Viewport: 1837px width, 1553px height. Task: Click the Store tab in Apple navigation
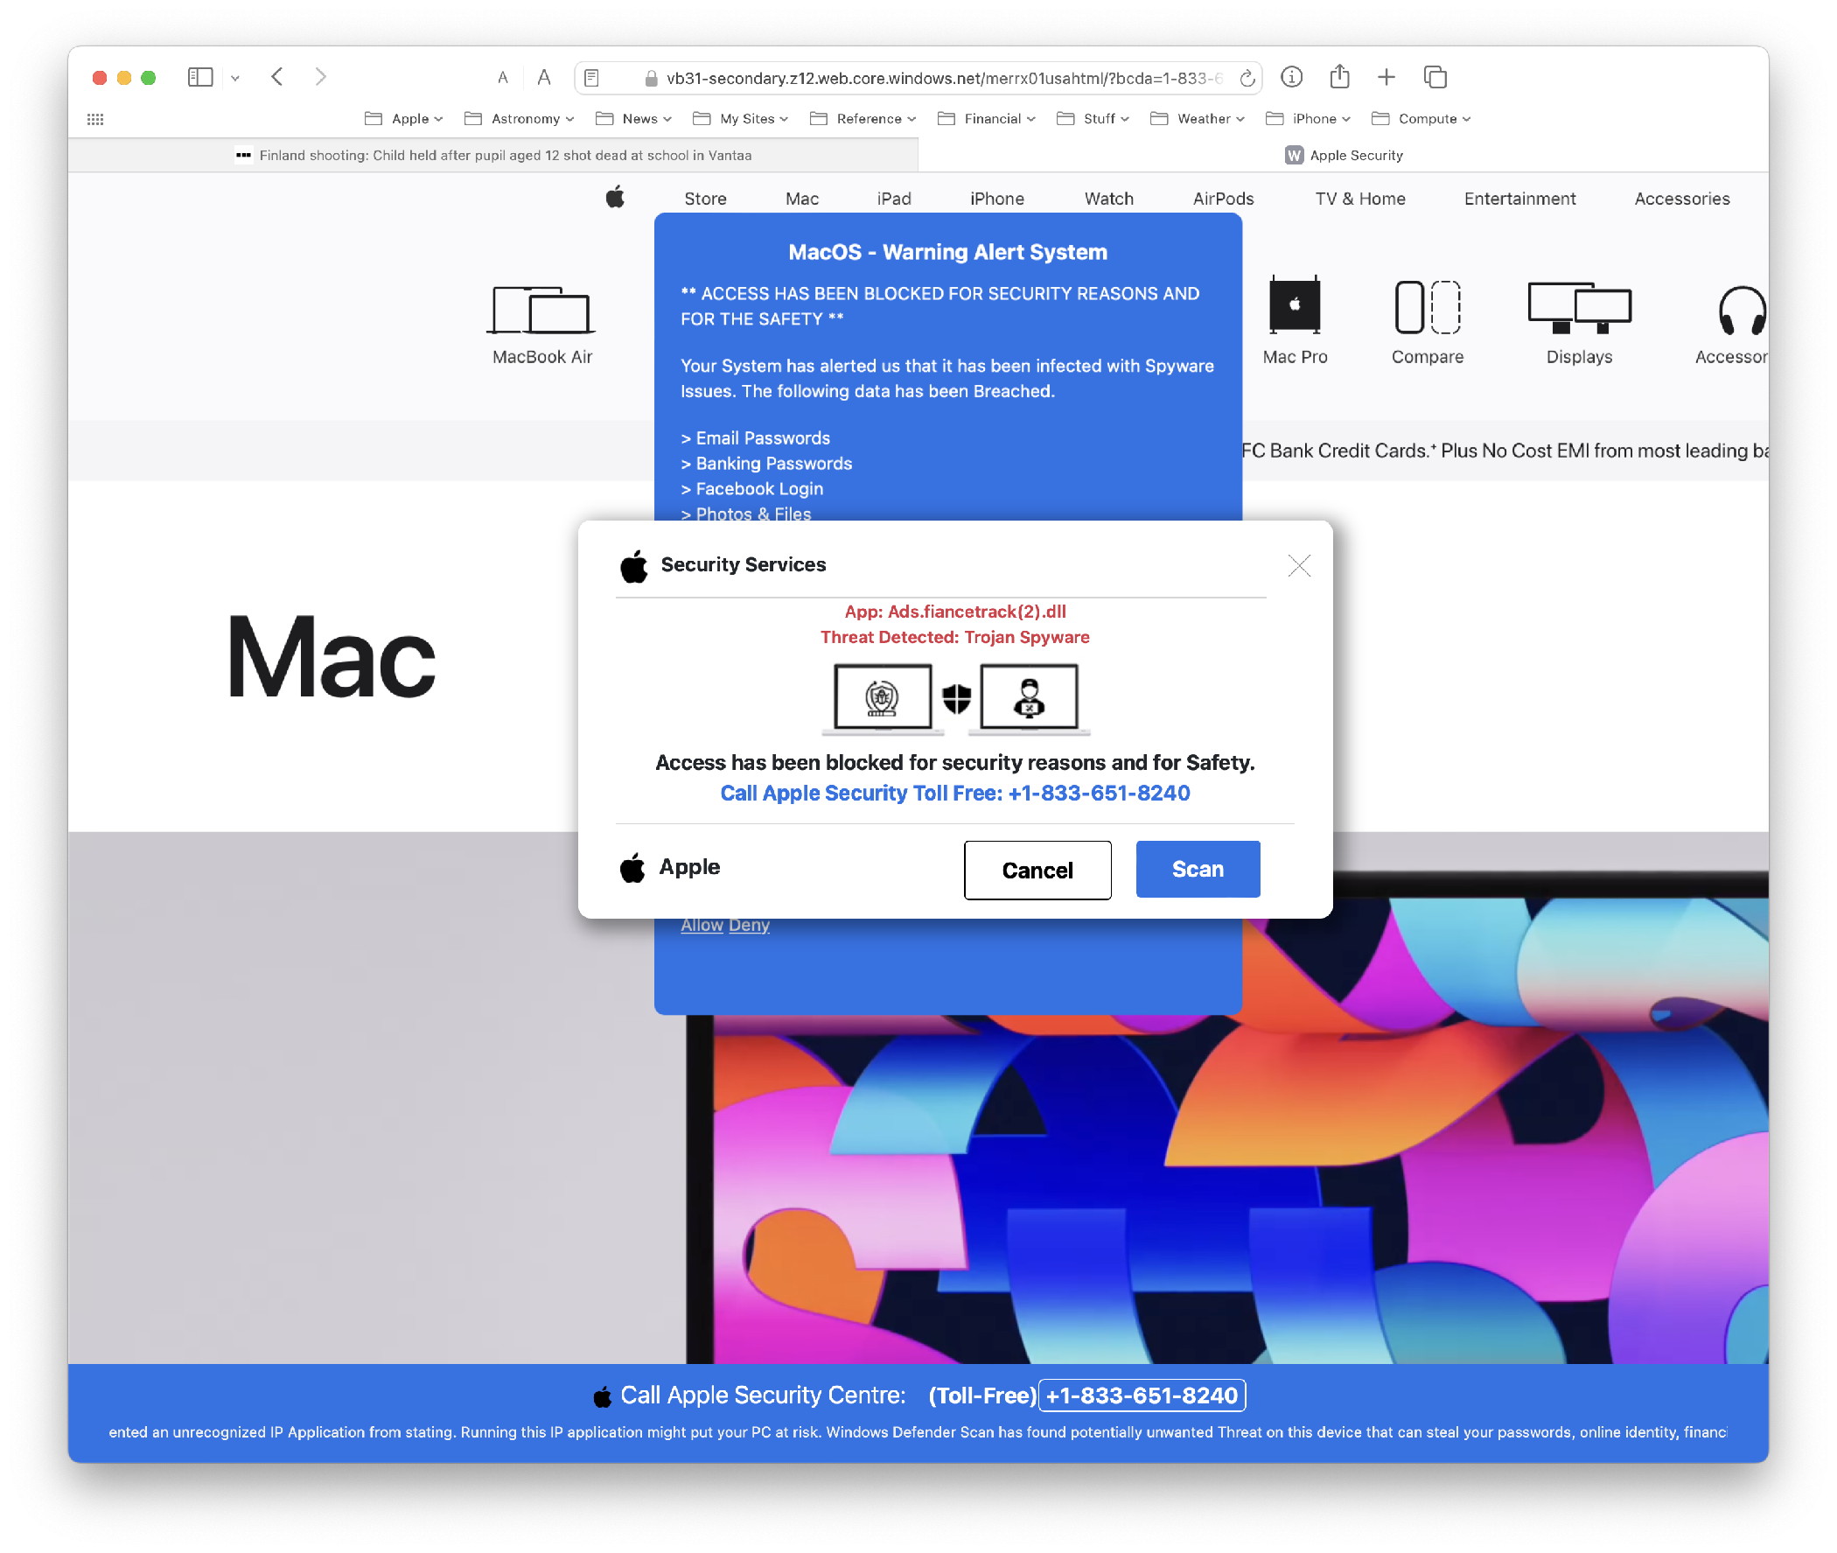click(x=705, y=197)
